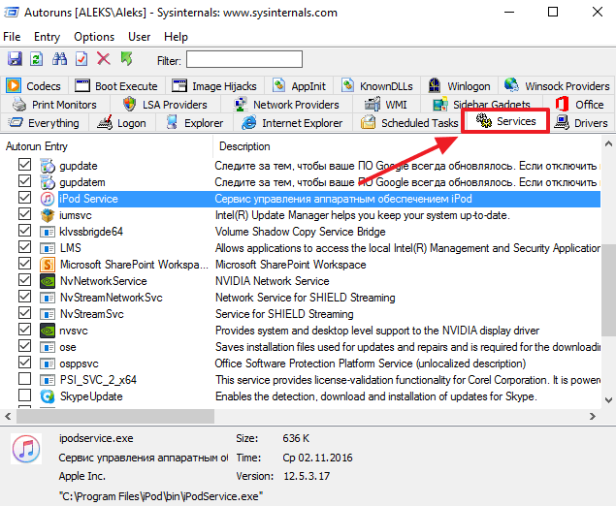Switch to the Scheduled Tasks tab
Screen dimensions: 616x506
[x=409, y=123]
